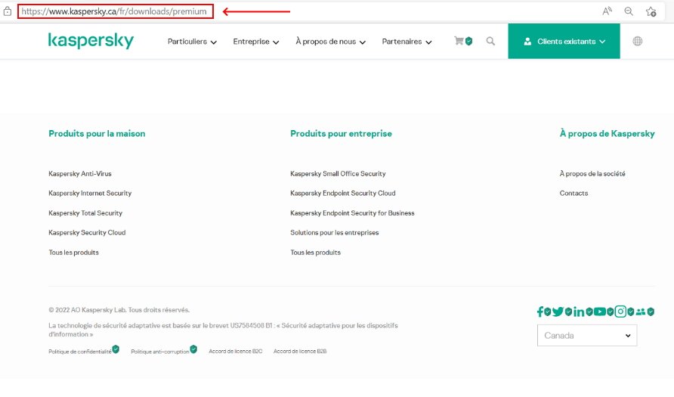Open Kaspersky Anti-Virus link
The height and width of the screenshot is (397, 674).
click(x=80, y=174)
